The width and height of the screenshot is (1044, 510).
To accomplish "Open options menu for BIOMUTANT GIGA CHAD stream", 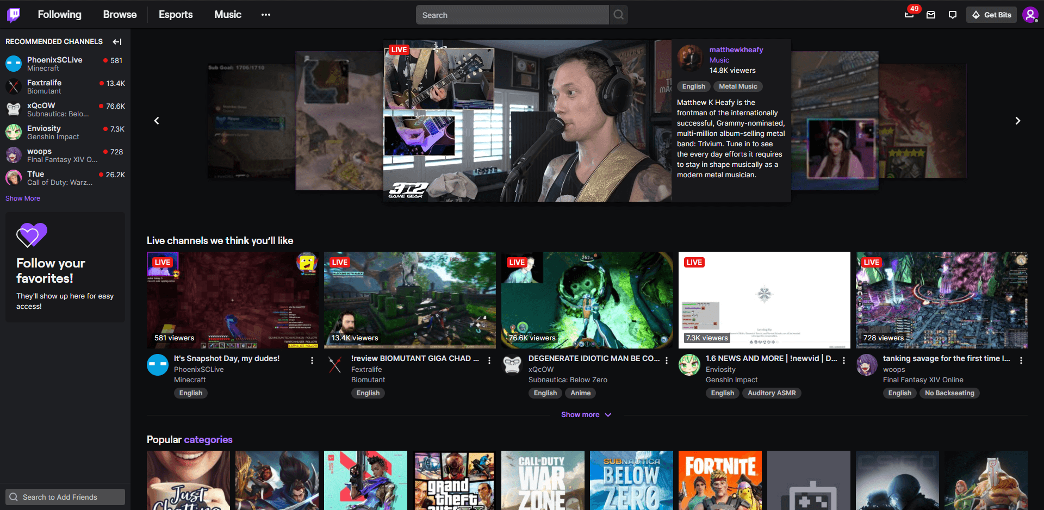I will pos(489,360).
